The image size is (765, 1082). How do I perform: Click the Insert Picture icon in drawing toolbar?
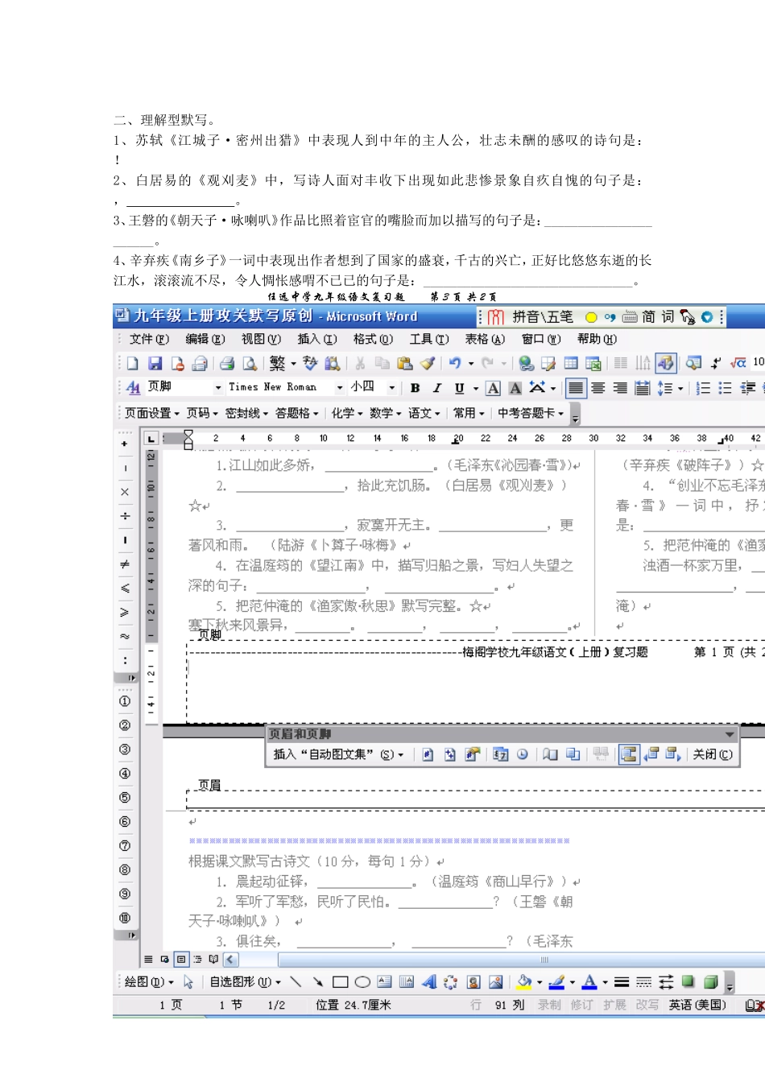click(x=495, y=981)
